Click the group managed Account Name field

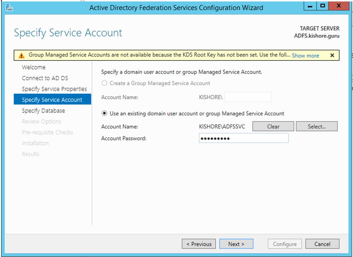248,97
